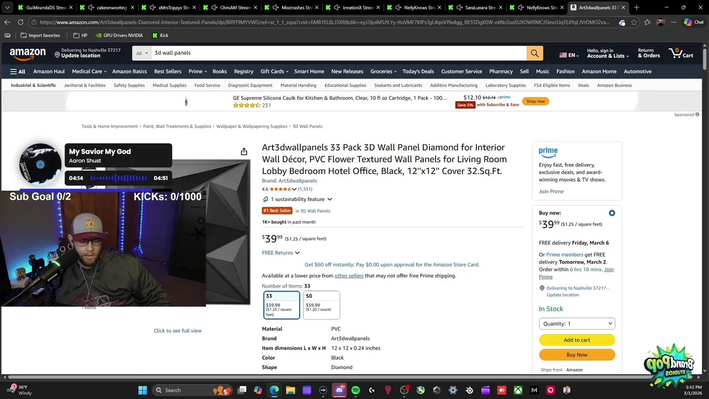The height and width of the screenshot is (399, 709).
Task: Open Account & Lists dropdown
Action: coord(608,53)
